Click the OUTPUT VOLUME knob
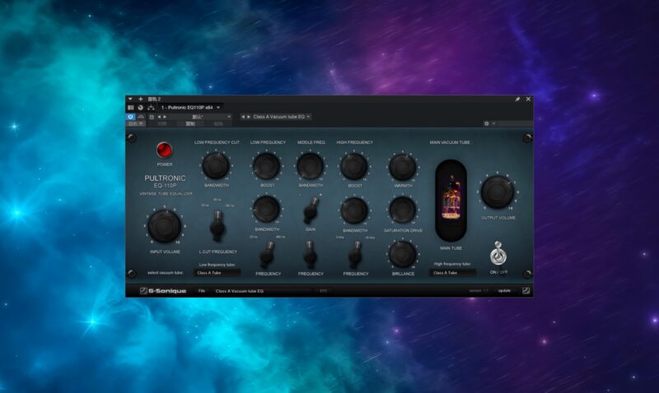 [498, 192]
